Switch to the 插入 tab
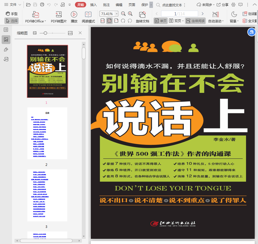Screen dimensions: 258x244 coord(94,5)
